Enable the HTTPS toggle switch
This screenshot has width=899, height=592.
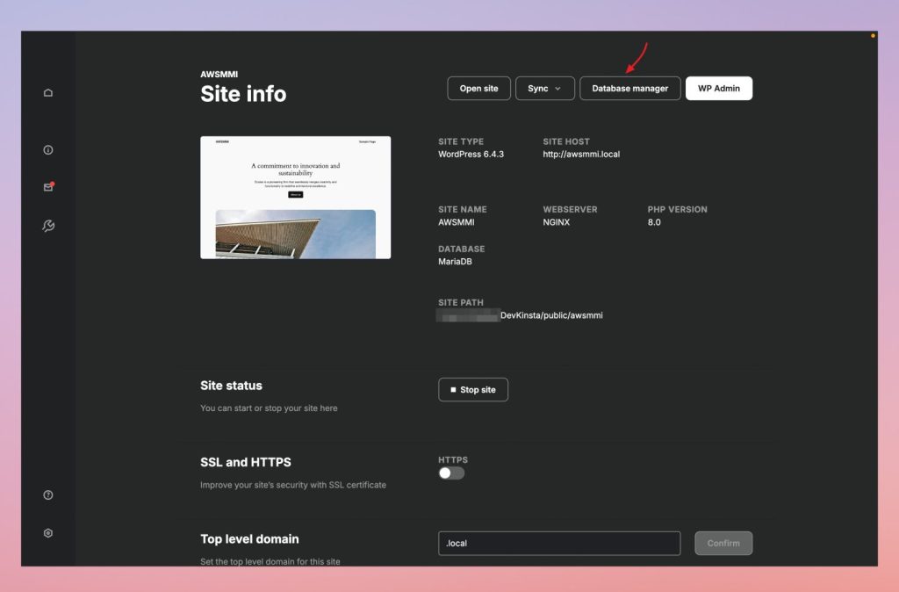click(451, 473)
